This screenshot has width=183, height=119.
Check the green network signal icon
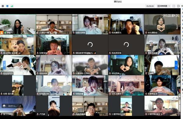(x=12, y=6)
